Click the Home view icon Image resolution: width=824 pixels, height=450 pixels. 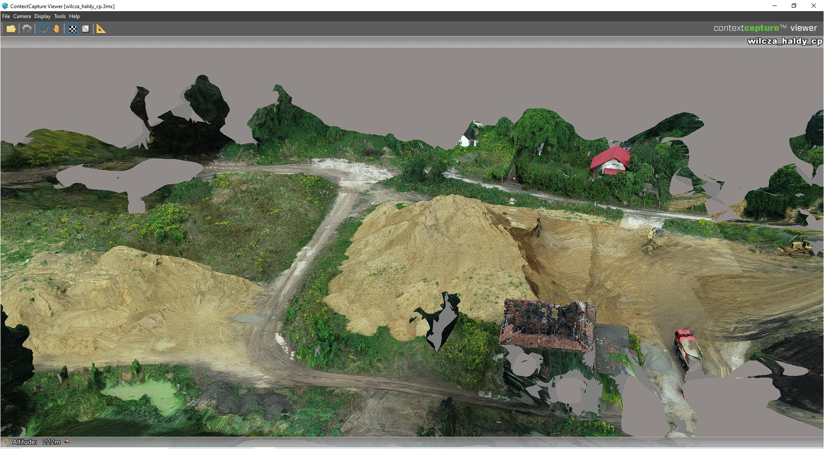pyautogui.click(x=27, y=29)
